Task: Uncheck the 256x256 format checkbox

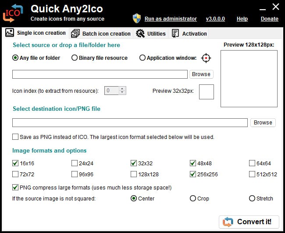Action: (x=193, y=174)
